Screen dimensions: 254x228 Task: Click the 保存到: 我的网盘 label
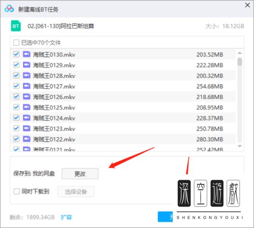click(x=34, y=174)
